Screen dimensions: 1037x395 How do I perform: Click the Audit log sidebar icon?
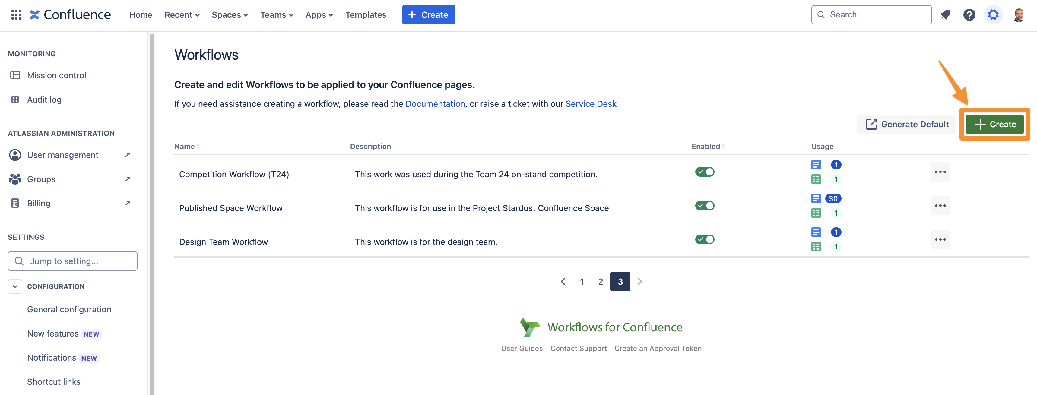pos(15,100)
